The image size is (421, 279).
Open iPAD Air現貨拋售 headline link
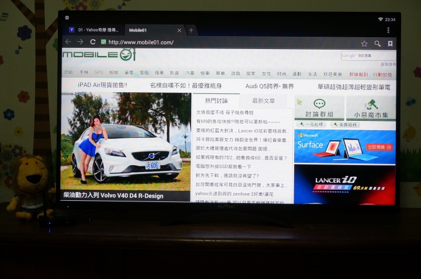click(x=102, y=85)
